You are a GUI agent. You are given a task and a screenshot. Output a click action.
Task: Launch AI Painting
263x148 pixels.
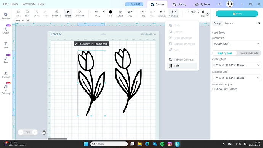tap(6, 89)
